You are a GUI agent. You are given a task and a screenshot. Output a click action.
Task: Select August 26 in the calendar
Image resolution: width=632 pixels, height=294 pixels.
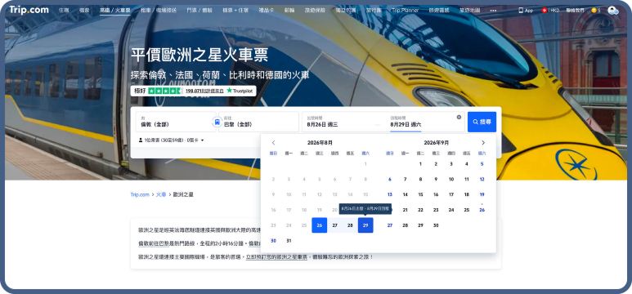pos(319,225)
